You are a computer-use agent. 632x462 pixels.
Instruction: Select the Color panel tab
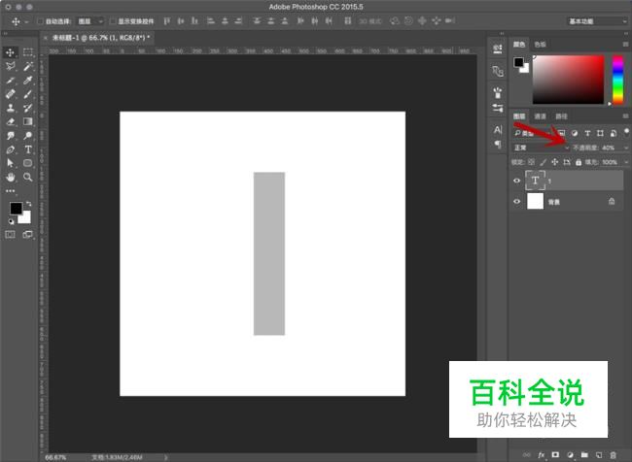pyautogui.click(x=519, y=45)
